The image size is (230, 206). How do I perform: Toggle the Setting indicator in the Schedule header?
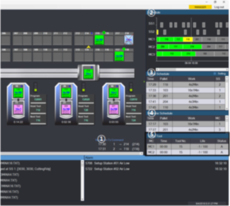pos(214,74)
